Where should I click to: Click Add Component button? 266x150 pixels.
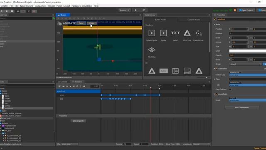click(x=242, y=107)
